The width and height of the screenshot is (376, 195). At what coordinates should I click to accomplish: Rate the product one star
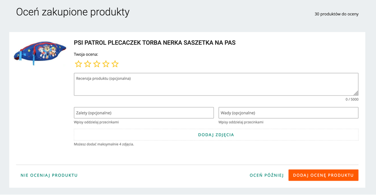[78, 64]
